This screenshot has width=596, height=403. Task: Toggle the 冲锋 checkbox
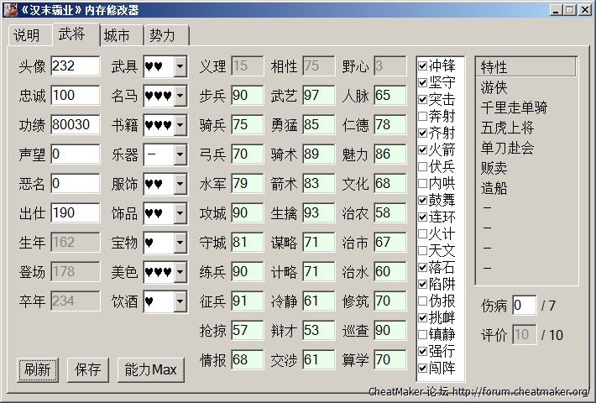click(424, 66)
